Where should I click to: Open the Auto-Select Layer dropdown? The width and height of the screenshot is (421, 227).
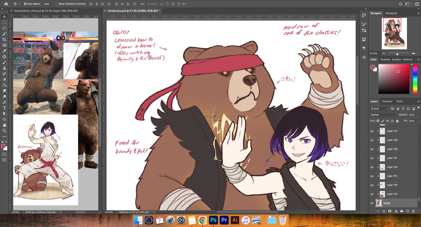pyautogui.click(x=48, y=4)
